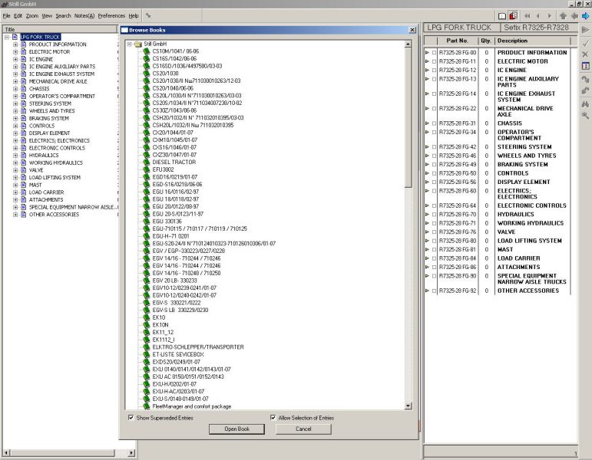This screenshot has width=592, height=460.
Task: Open the Preferences menu
Action: 111,15
